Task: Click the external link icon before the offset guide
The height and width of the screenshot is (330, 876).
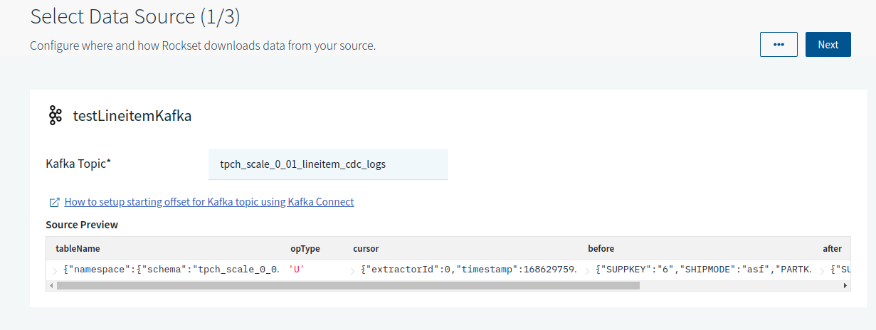Action: 54,202
